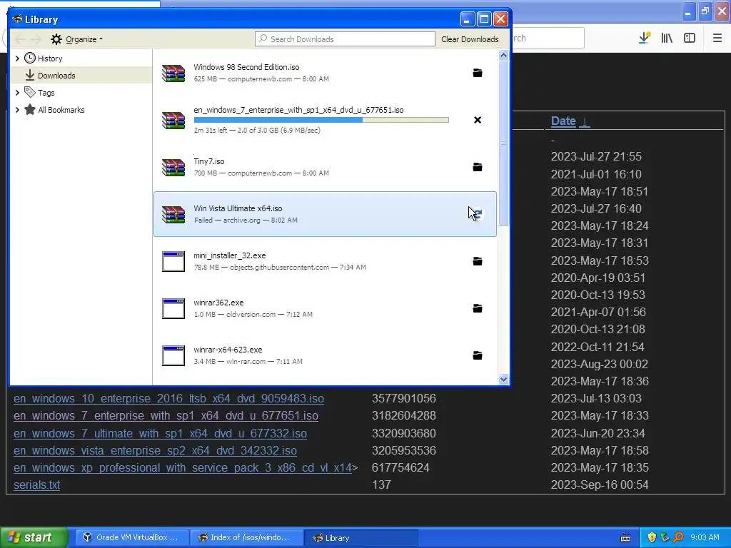This screenshot has width=731, height=548.
Task: Click the downloads list scrollbar thumb
Action: tap(503, 143)
